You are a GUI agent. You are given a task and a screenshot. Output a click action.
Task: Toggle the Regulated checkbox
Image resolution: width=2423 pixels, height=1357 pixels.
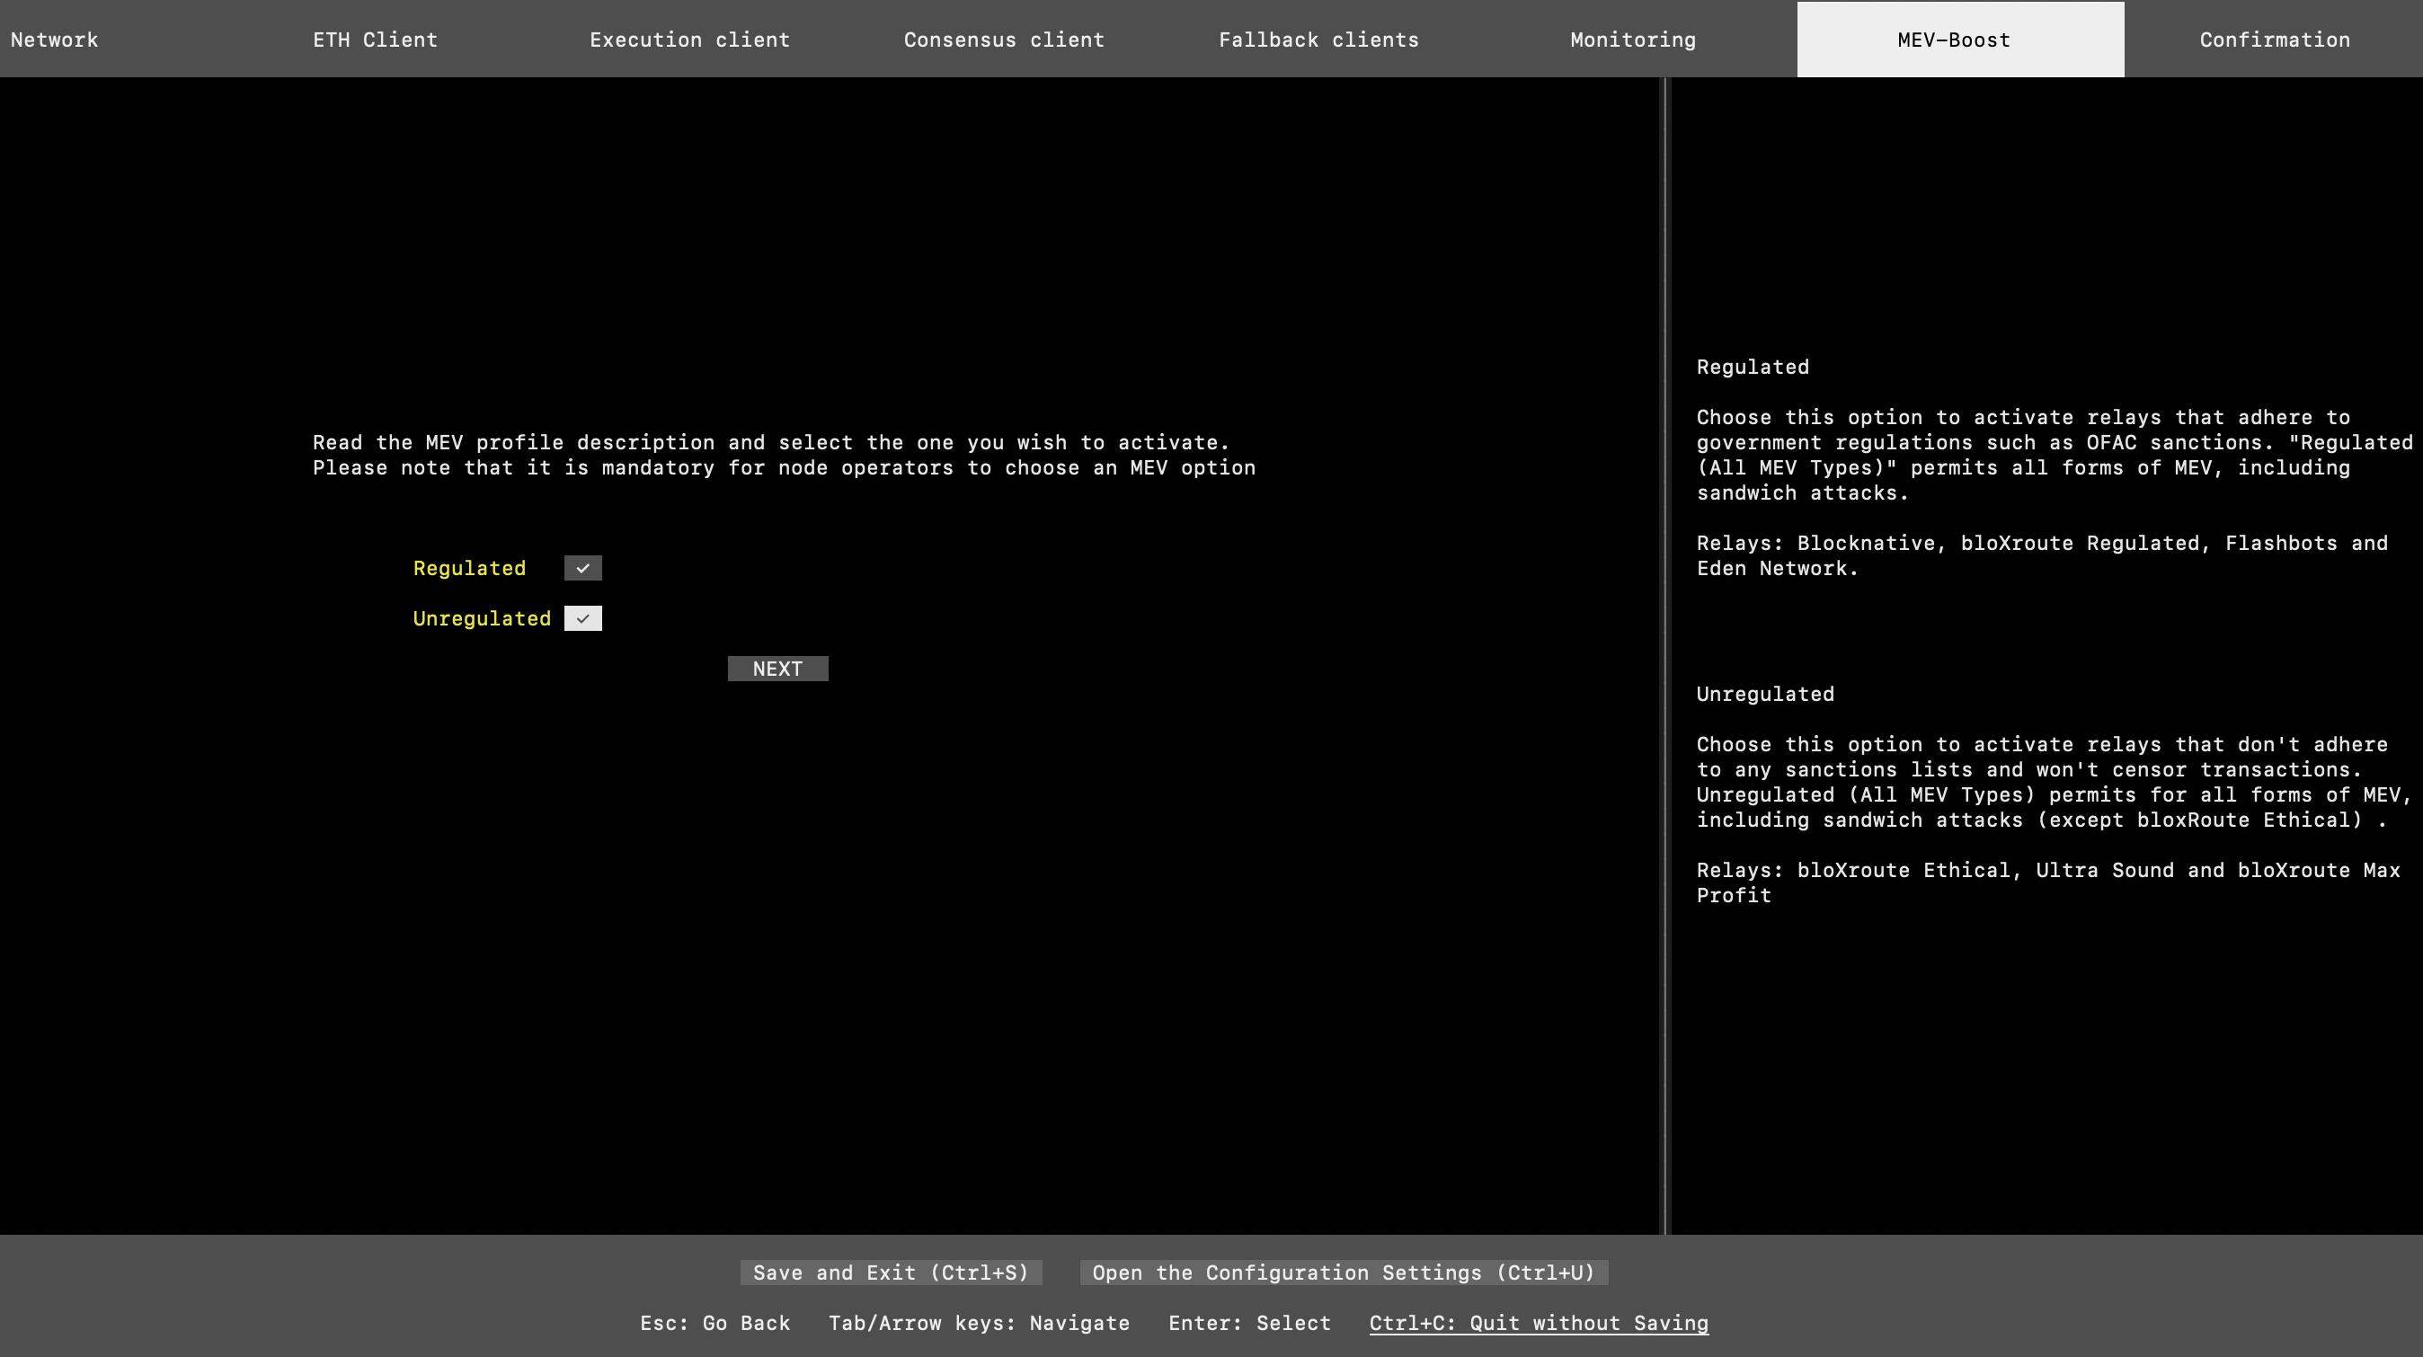[x=582, y=568]
